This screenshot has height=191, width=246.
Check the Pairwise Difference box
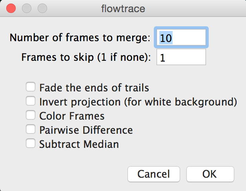point(31,129)
